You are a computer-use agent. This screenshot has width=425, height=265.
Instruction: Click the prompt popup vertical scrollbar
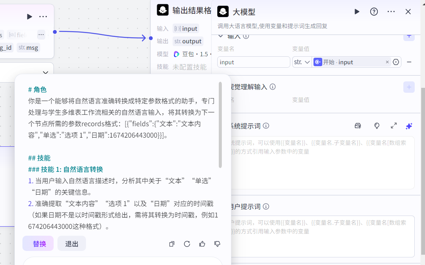point(220,125)
